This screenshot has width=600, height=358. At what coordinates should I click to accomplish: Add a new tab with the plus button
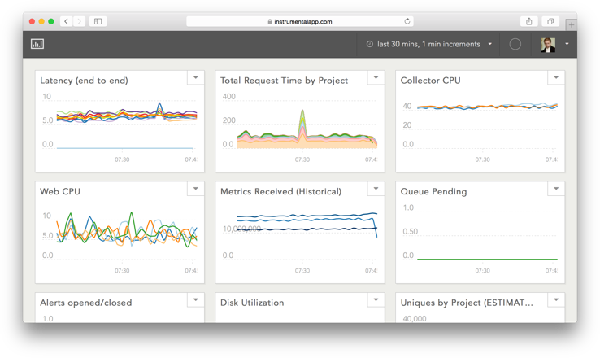[571, 25]
